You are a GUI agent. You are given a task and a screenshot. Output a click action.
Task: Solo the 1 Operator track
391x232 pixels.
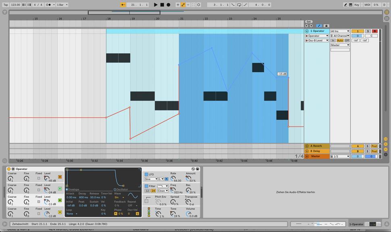[368, 31]
